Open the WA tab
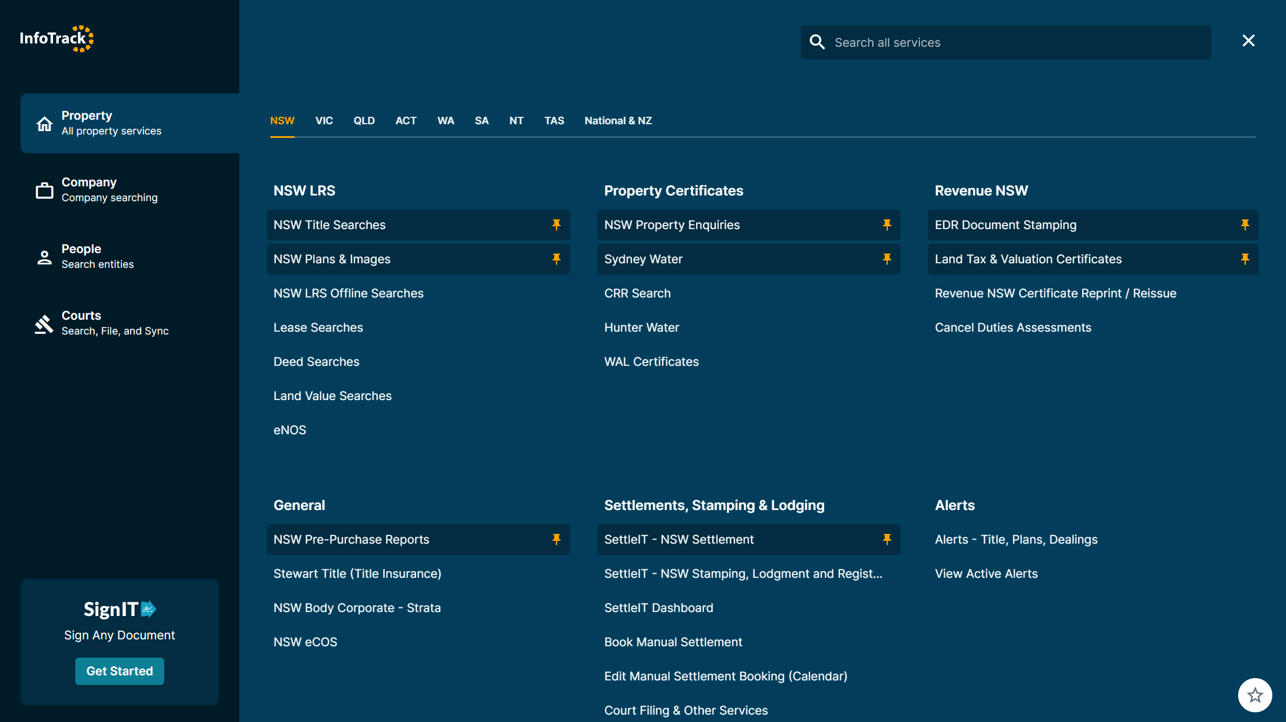The image size is (1286, 722). point(446,121)
